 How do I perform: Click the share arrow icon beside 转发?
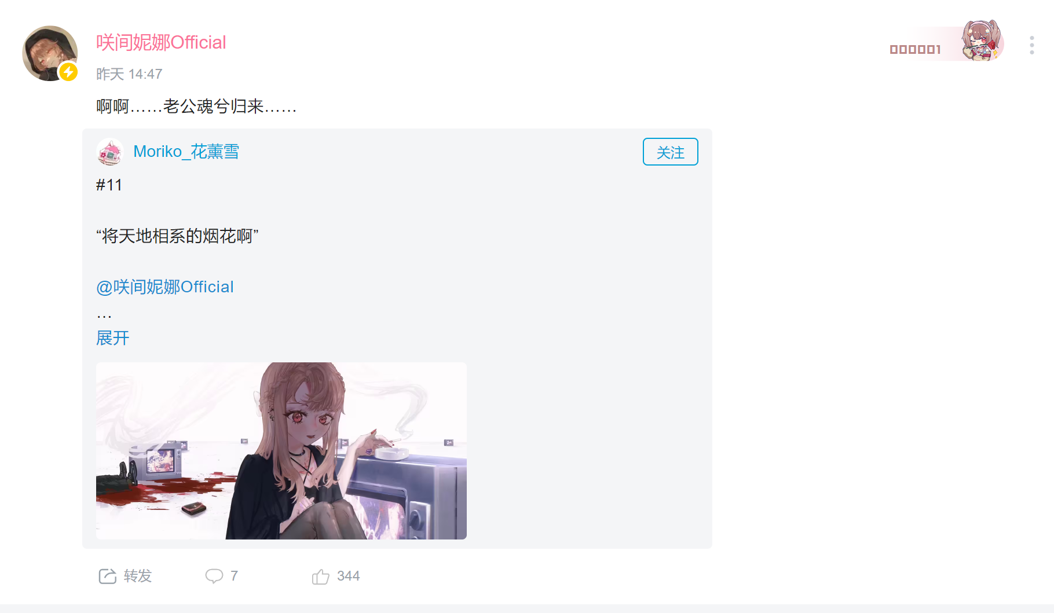[108, 576]
